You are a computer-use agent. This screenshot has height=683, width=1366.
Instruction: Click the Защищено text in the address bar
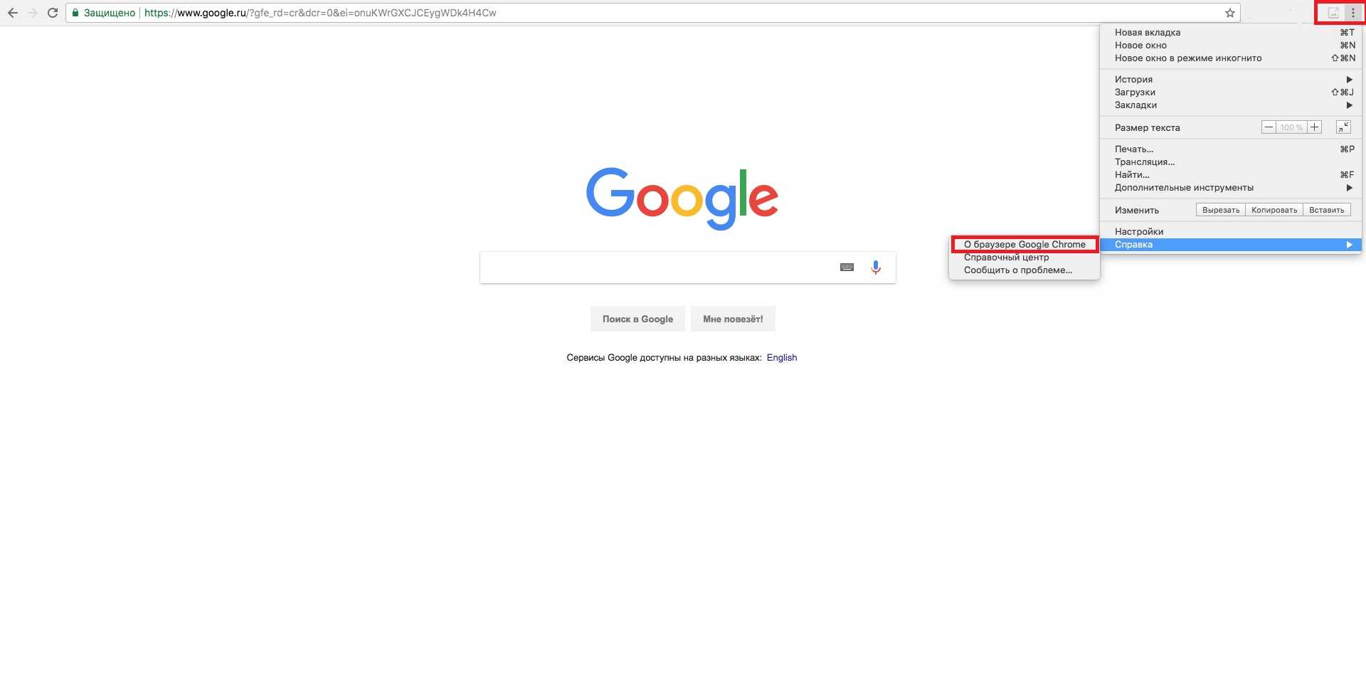click(x=110, y=13)
